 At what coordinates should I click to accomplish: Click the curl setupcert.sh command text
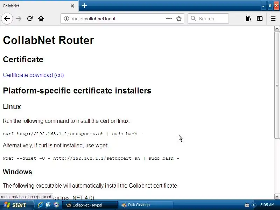73,134
